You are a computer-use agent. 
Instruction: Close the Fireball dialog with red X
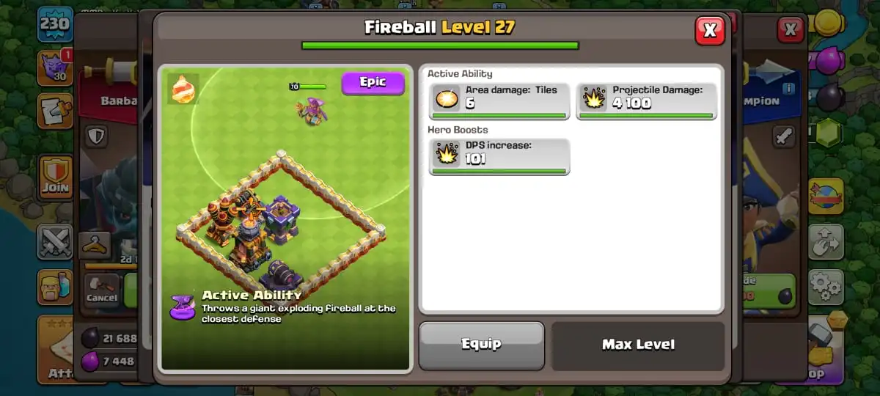point(710,30)
